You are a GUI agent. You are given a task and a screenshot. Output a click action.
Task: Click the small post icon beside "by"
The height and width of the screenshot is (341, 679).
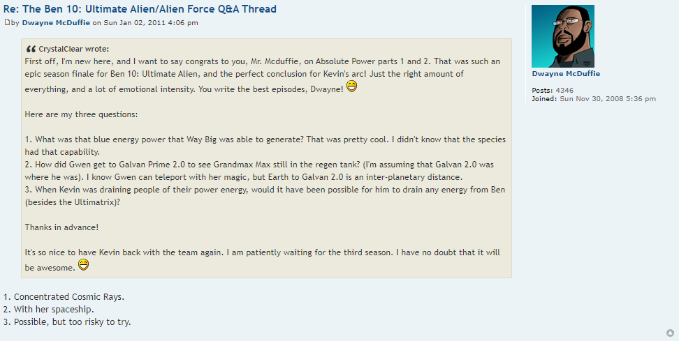click(7, 22)
